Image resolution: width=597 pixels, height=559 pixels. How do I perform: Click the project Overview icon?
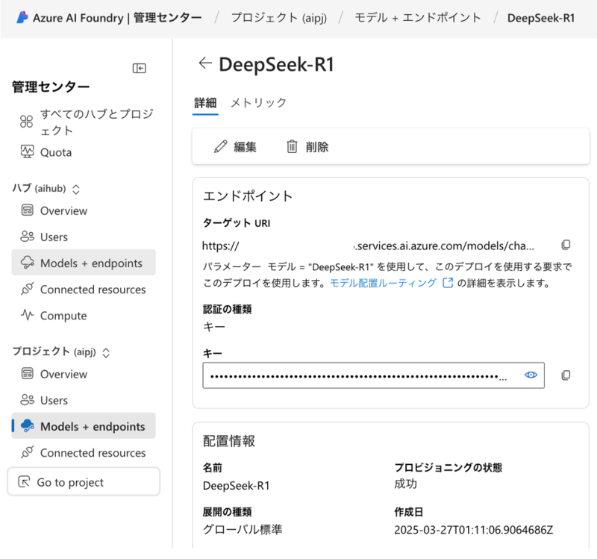click(x=27, y=374)
